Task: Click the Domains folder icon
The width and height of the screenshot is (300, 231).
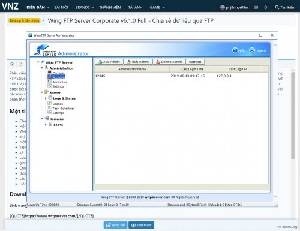Action: coord(47,118)
